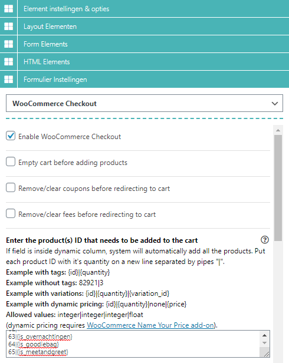Click Example with tags: {id}|{quantity} line
Viewport: 289px width, 363px height.
coord(58,272)
